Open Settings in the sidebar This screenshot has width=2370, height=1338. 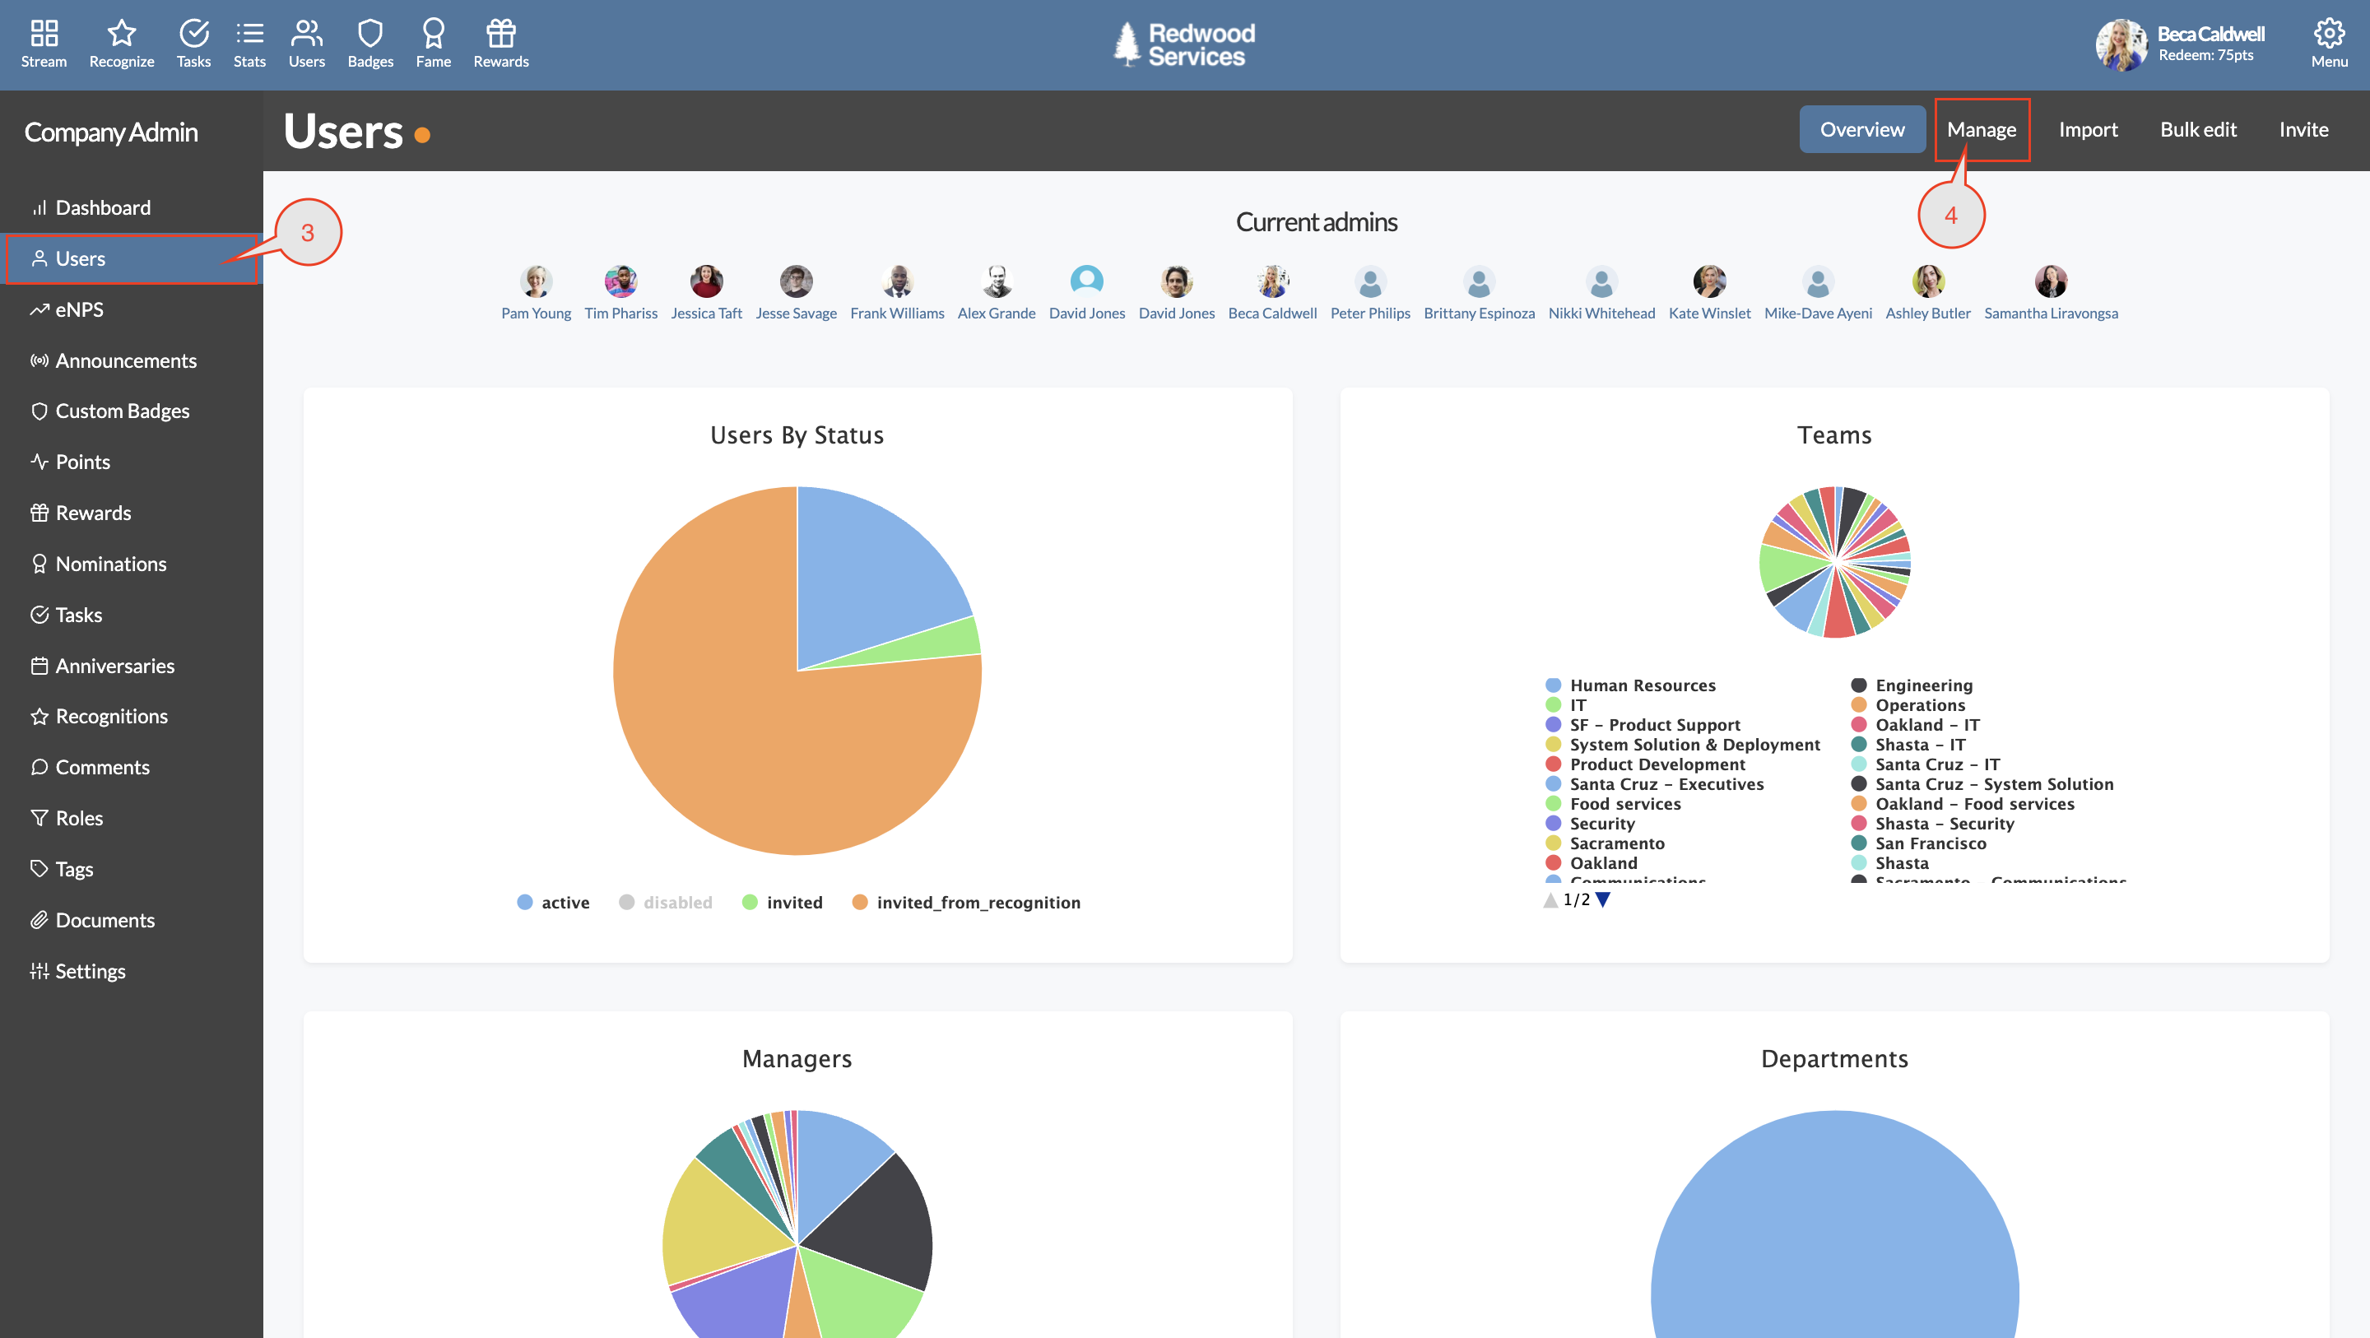(132, 970)
